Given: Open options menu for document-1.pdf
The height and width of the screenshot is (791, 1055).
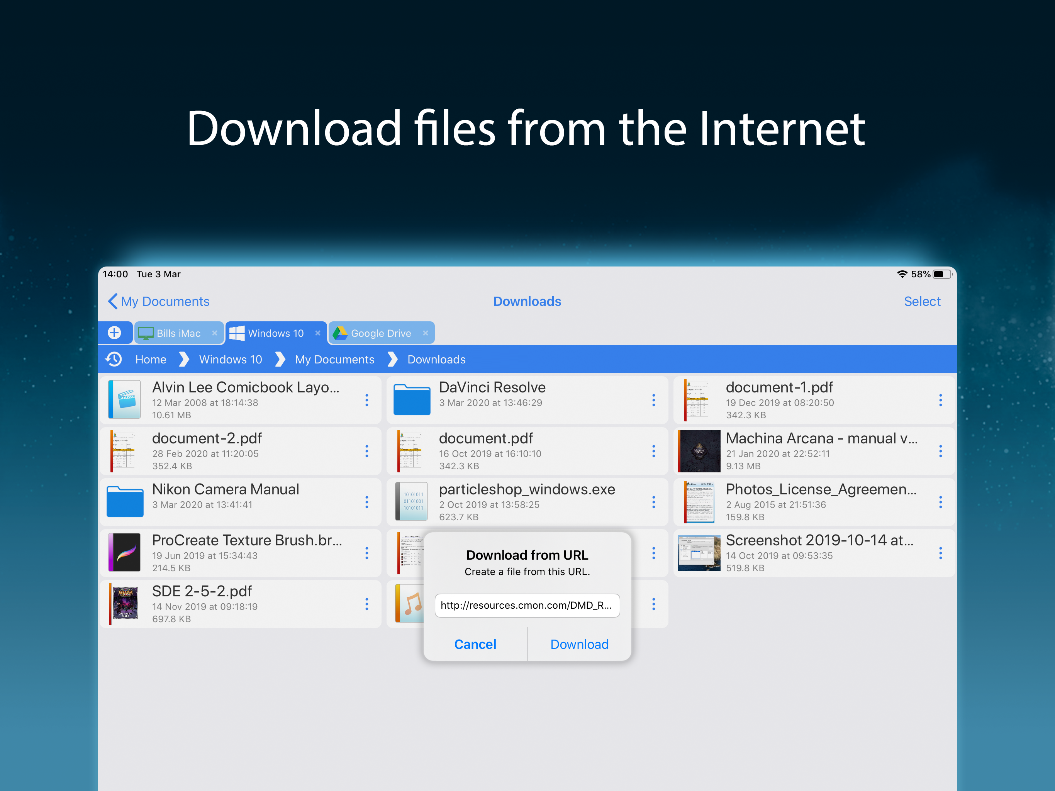Looking at the screenshot, I should (940, 400).
